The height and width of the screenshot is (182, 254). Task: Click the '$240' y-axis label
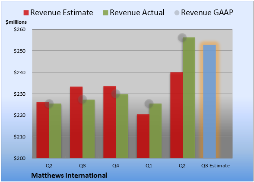click(19, 72)
